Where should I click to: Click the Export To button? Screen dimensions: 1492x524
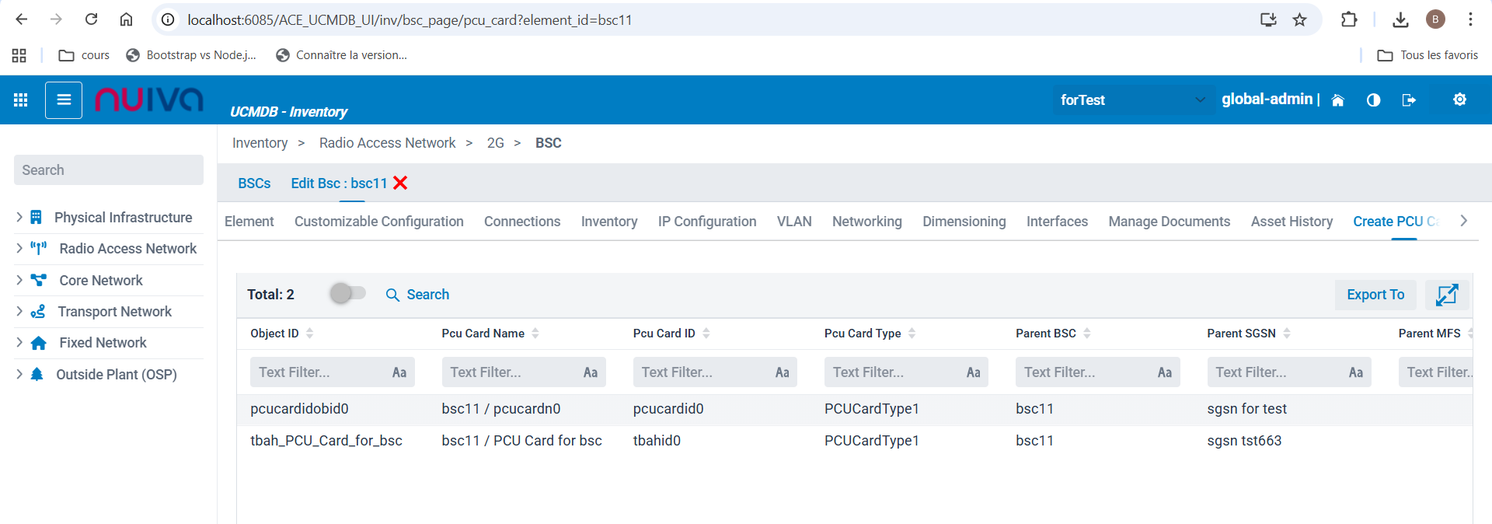(x=1375, y=295)
